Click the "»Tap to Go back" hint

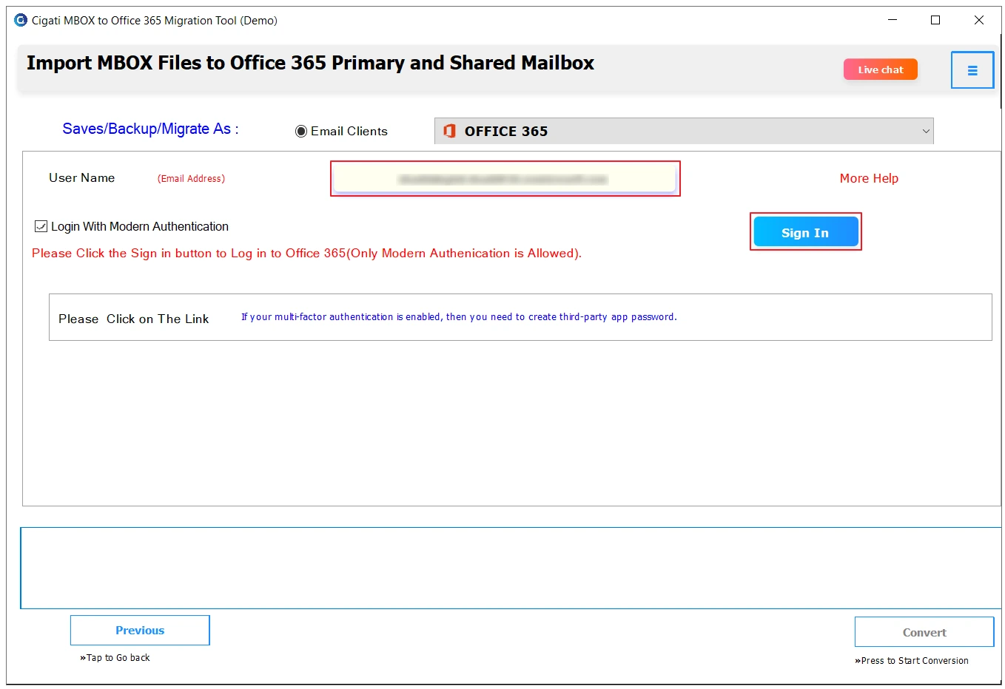115,657
